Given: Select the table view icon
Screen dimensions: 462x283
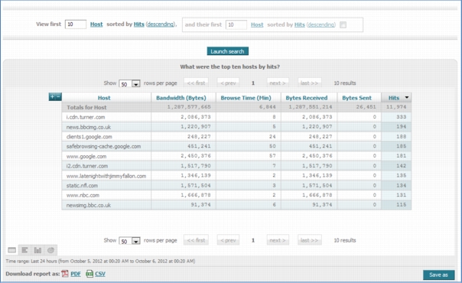Looking at the screenshot, I should click(11, 250).
